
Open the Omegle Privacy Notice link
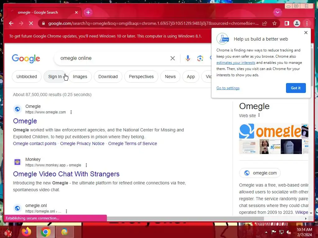82,143
